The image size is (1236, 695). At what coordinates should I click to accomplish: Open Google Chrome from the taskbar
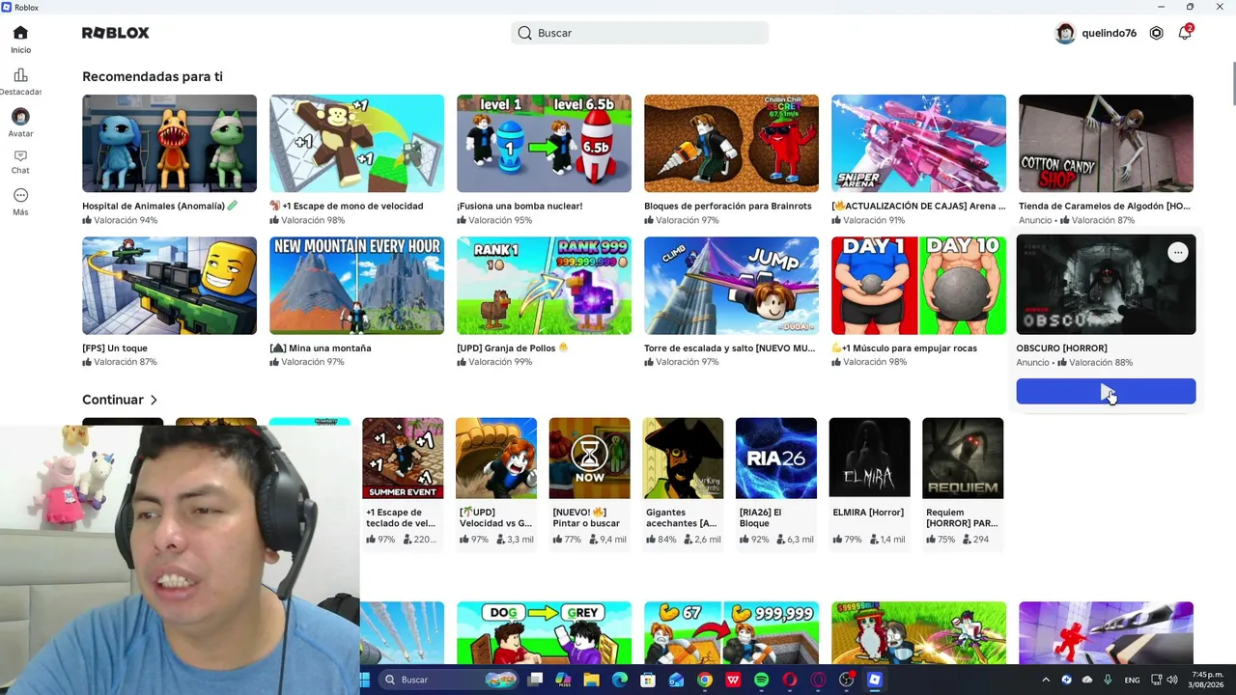tap(705, 680)
